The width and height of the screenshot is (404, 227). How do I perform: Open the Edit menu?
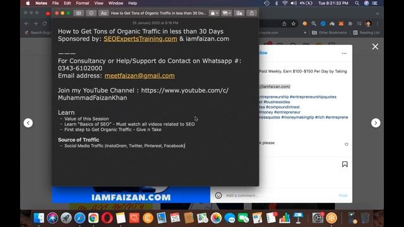(68, 3)
